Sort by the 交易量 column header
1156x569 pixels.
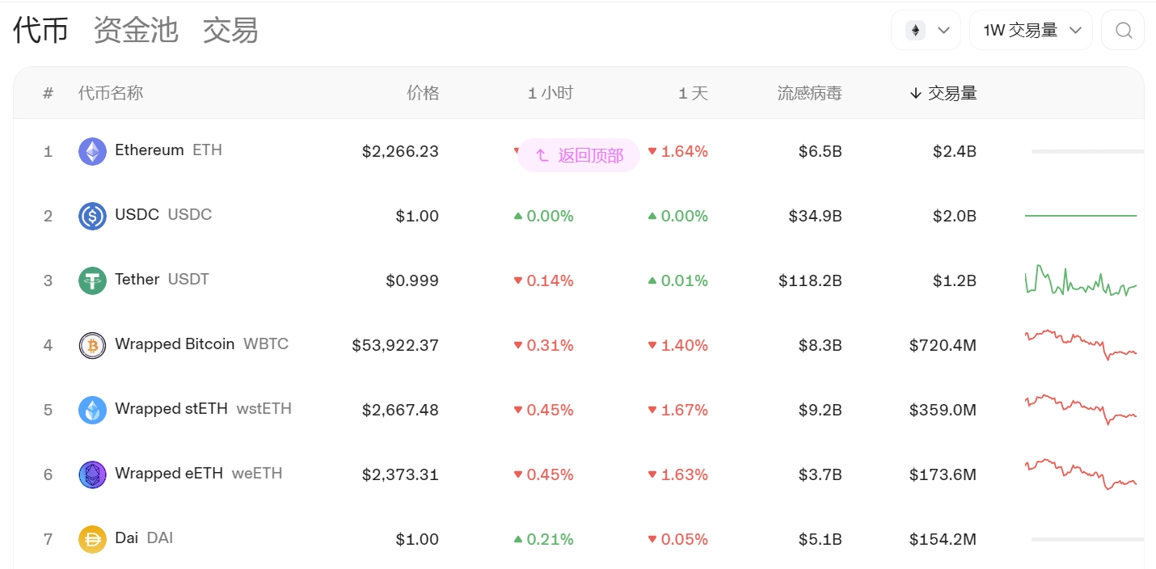(943, 93)
